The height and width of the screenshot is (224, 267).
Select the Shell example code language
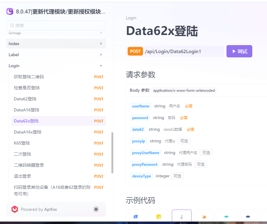click(x=135, y=216)
